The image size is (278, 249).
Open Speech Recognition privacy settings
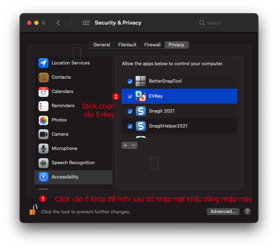coord(73,163)
